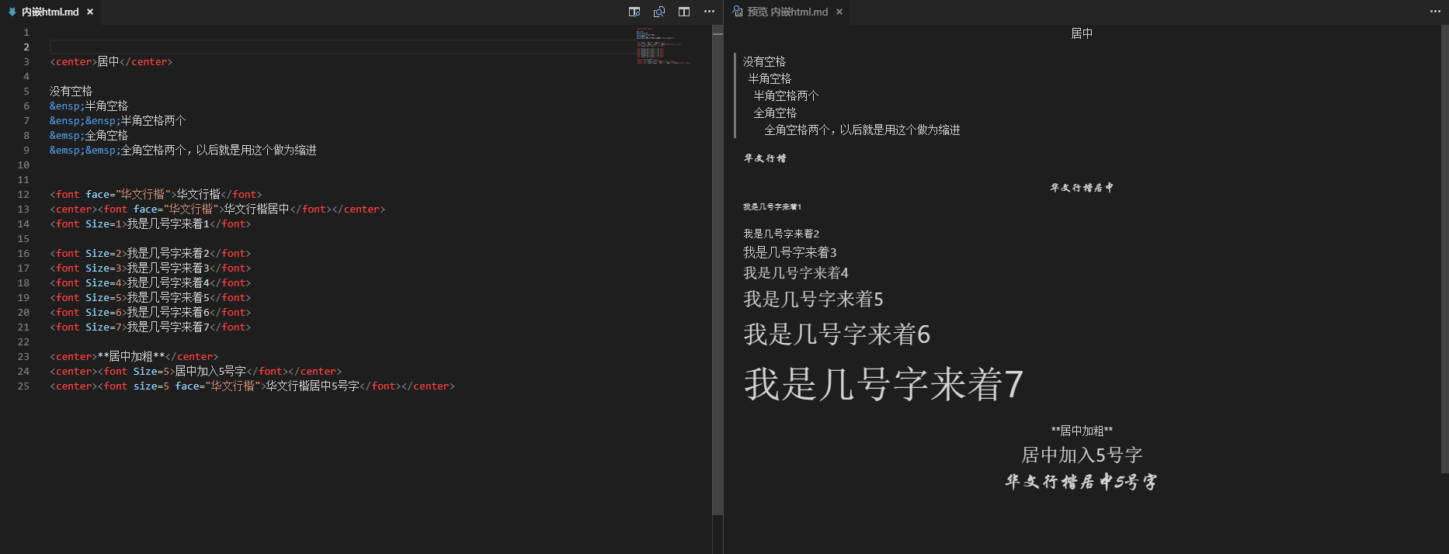This screenshot has width=1449, height=554.
Task: Click the code minimap in the editor
Action: tap(663, 46)
